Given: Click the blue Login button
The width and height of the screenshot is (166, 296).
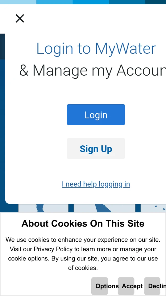Looking at the screenshot, I should 96,115.
